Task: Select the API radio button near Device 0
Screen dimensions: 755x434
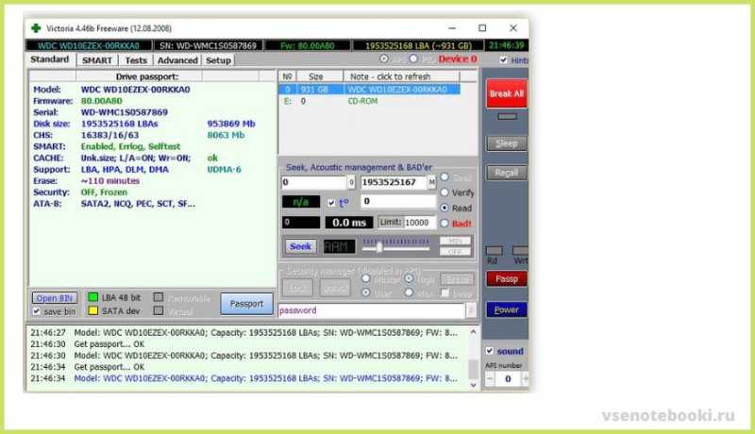Action: tap(384, 58)
